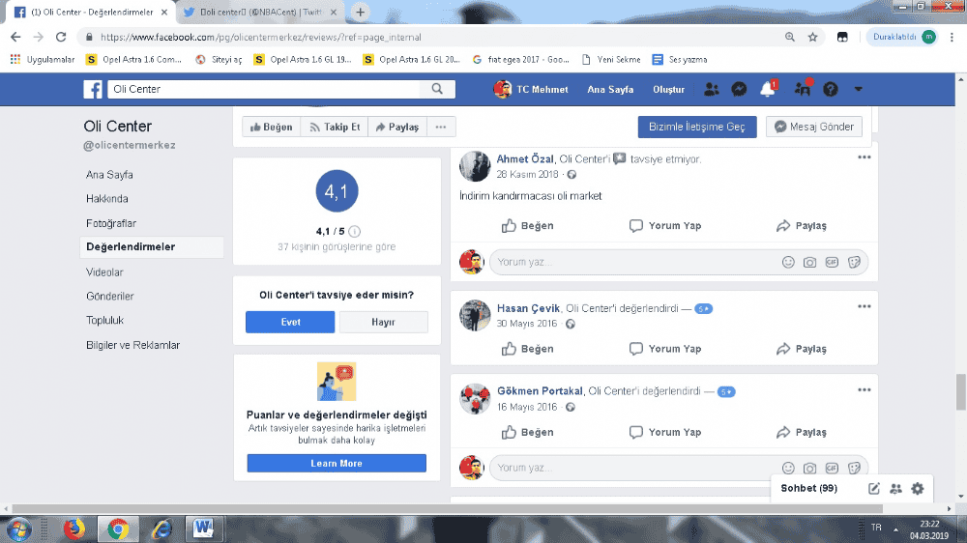Open Hakkında in page sidebar

pos(107,199)
